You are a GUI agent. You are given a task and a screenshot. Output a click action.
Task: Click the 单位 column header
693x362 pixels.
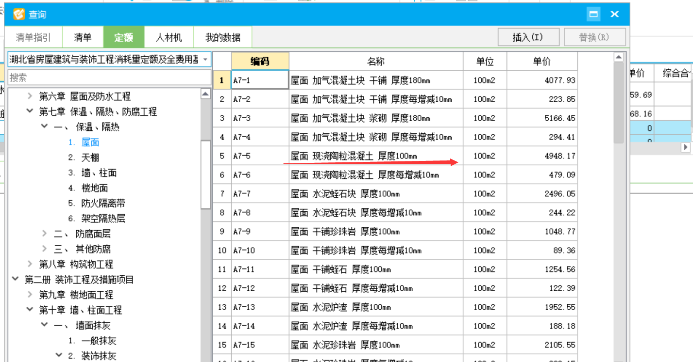(485, 61)
